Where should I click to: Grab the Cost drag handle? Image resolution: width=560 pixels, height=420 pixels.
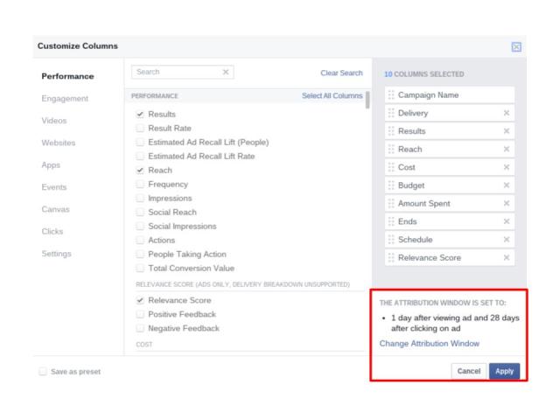[391, 167]
